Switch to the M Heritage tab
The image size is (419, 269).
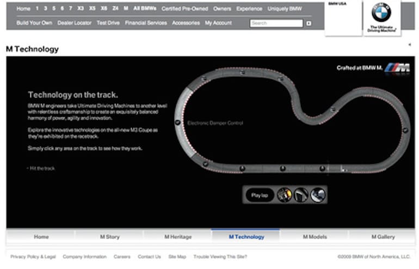178,237
